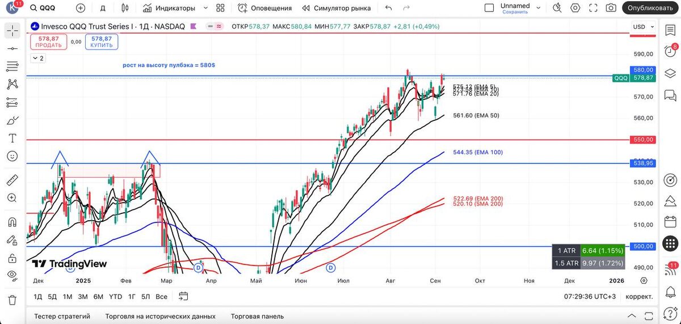
Task: Open the Д timeframe interval selector
Action: (x=103, y=8)
